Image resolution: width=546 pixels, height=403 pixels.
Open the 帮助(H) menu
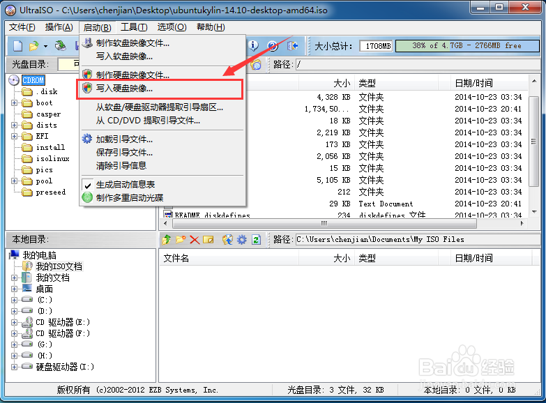pyautogui.click(x=211, y=27)
